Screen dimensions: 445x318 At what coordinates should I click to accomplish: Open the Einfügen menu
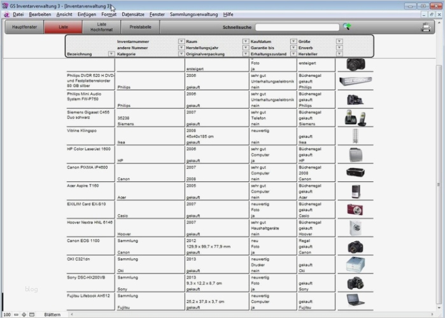pyautogui.click(x=87, y=15)
